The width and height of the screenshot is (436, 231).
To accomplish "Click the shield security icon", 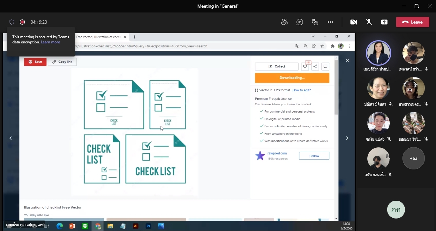I will tap(12, 22).
